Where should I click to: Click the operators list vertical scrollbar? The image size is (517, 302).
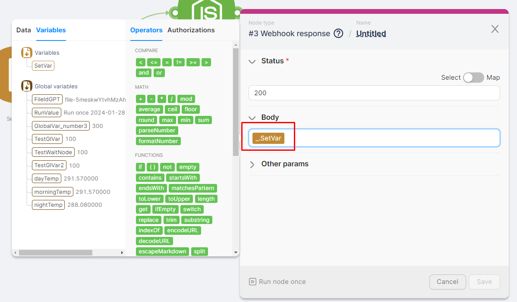236,101
